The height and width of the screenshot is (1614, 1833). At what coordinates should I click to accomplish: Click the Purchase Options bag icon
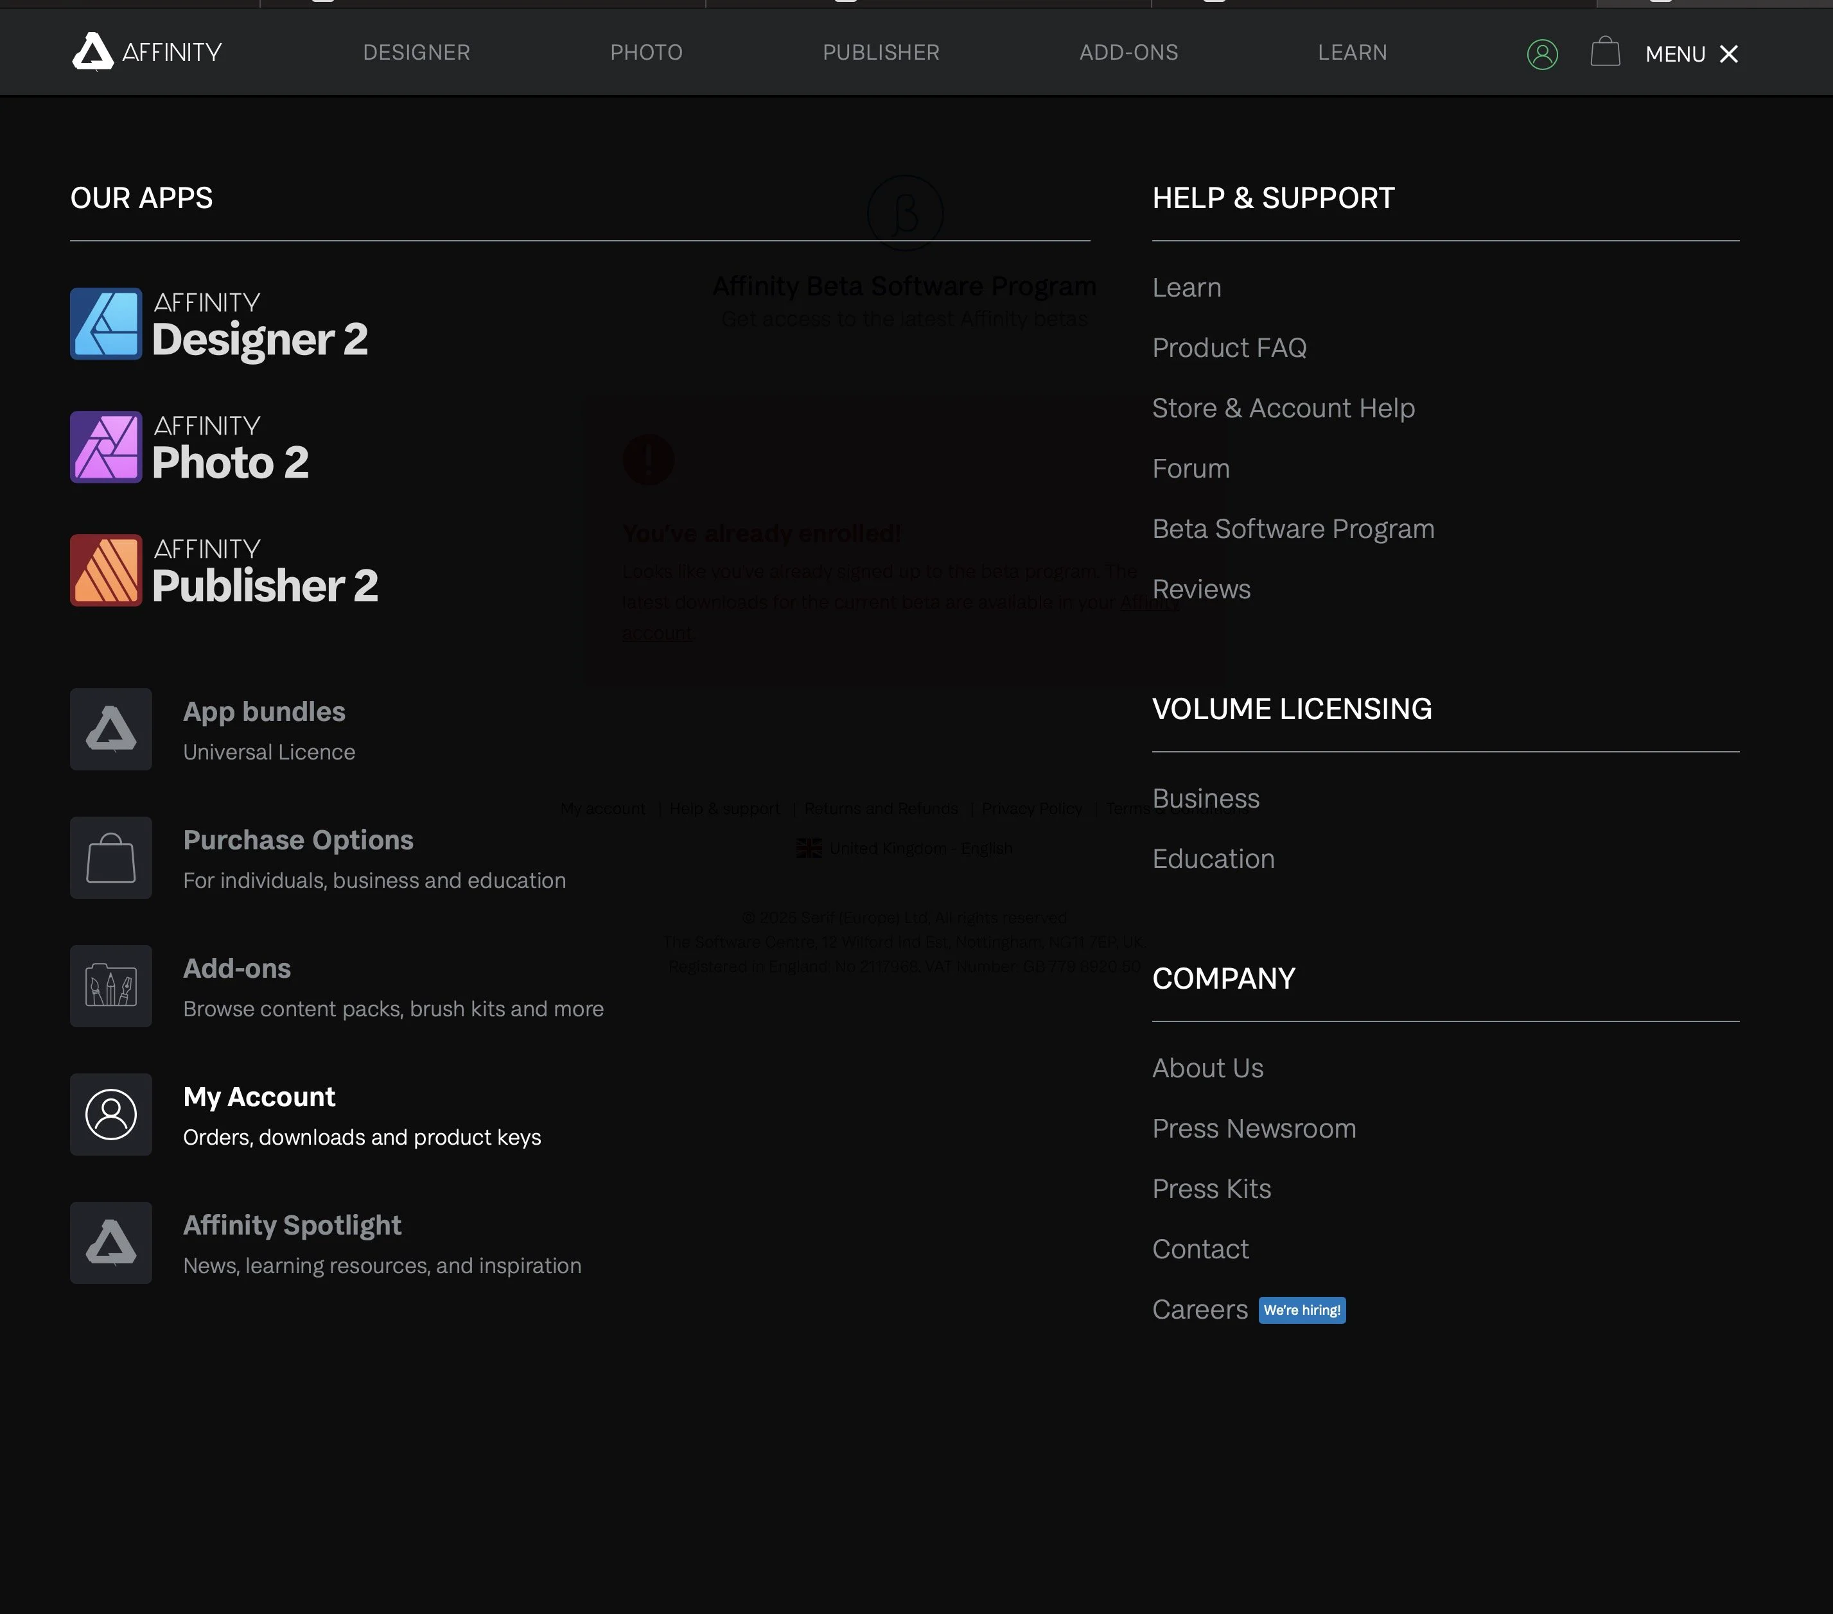[x=111, y=857]
